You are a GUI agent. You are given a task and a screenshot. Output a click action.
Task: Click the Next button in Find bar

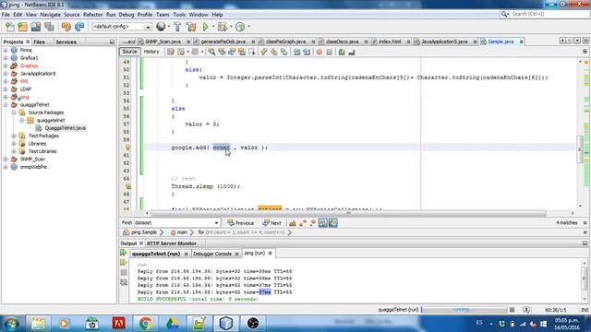(x=272, y=223)
